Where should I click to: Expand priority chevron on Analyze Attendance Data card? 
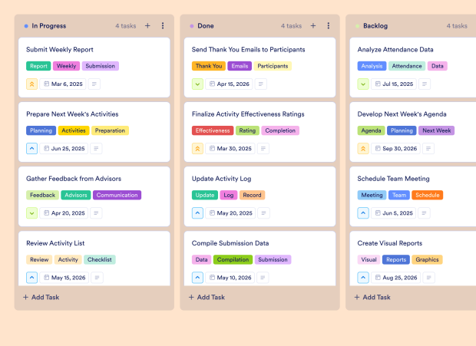pos(364,84)
